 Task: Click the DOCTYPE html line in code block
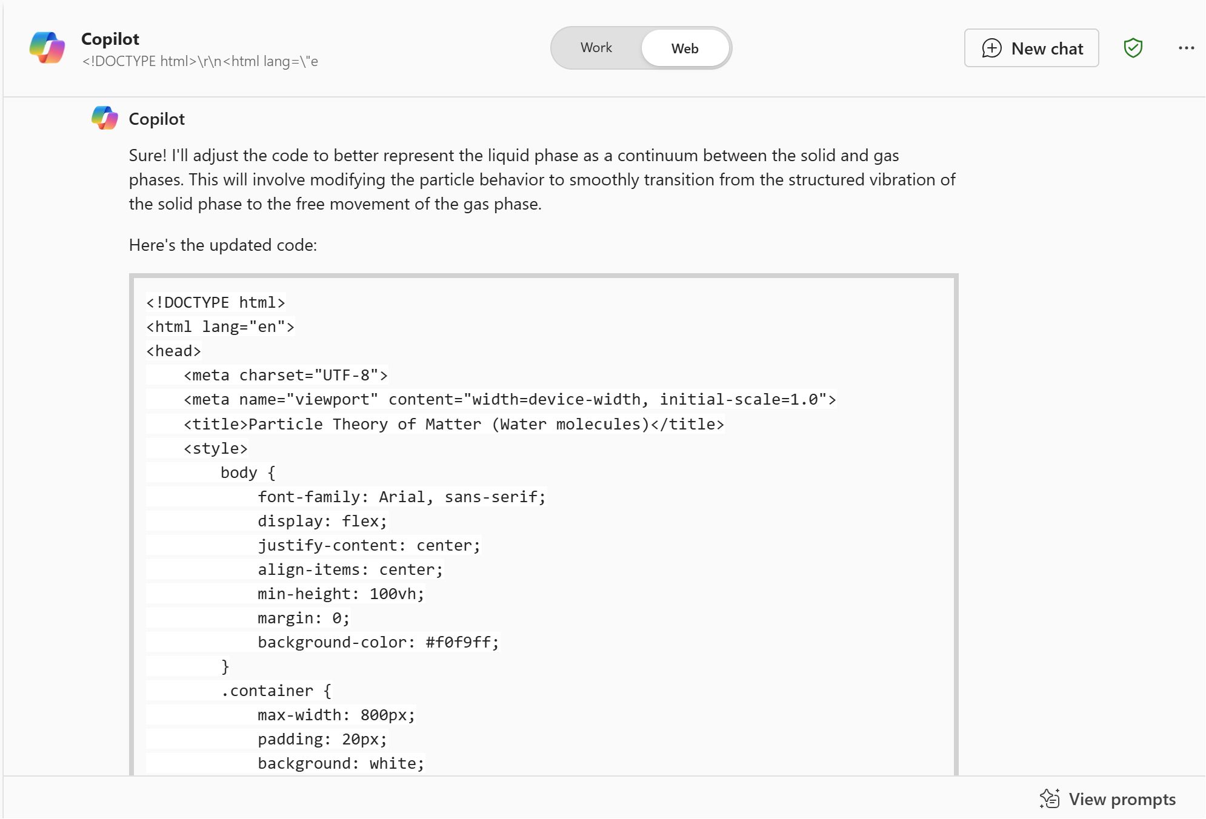coord(215,302)
